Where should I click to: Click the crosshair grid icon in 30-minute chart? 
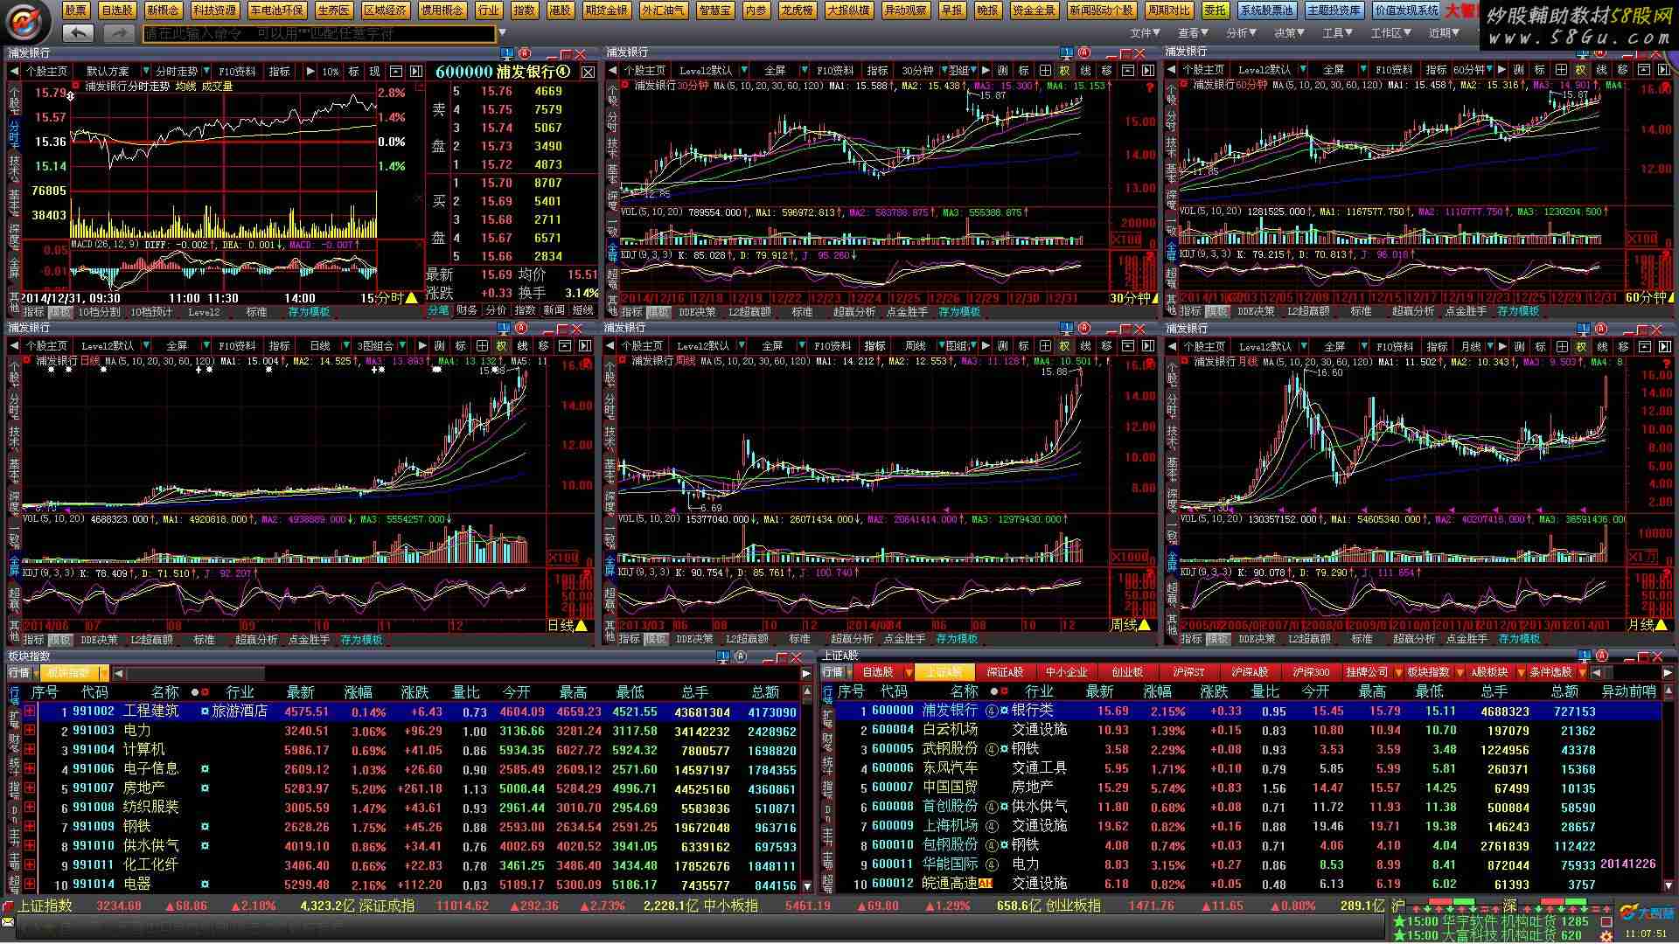pos(1045,71)
